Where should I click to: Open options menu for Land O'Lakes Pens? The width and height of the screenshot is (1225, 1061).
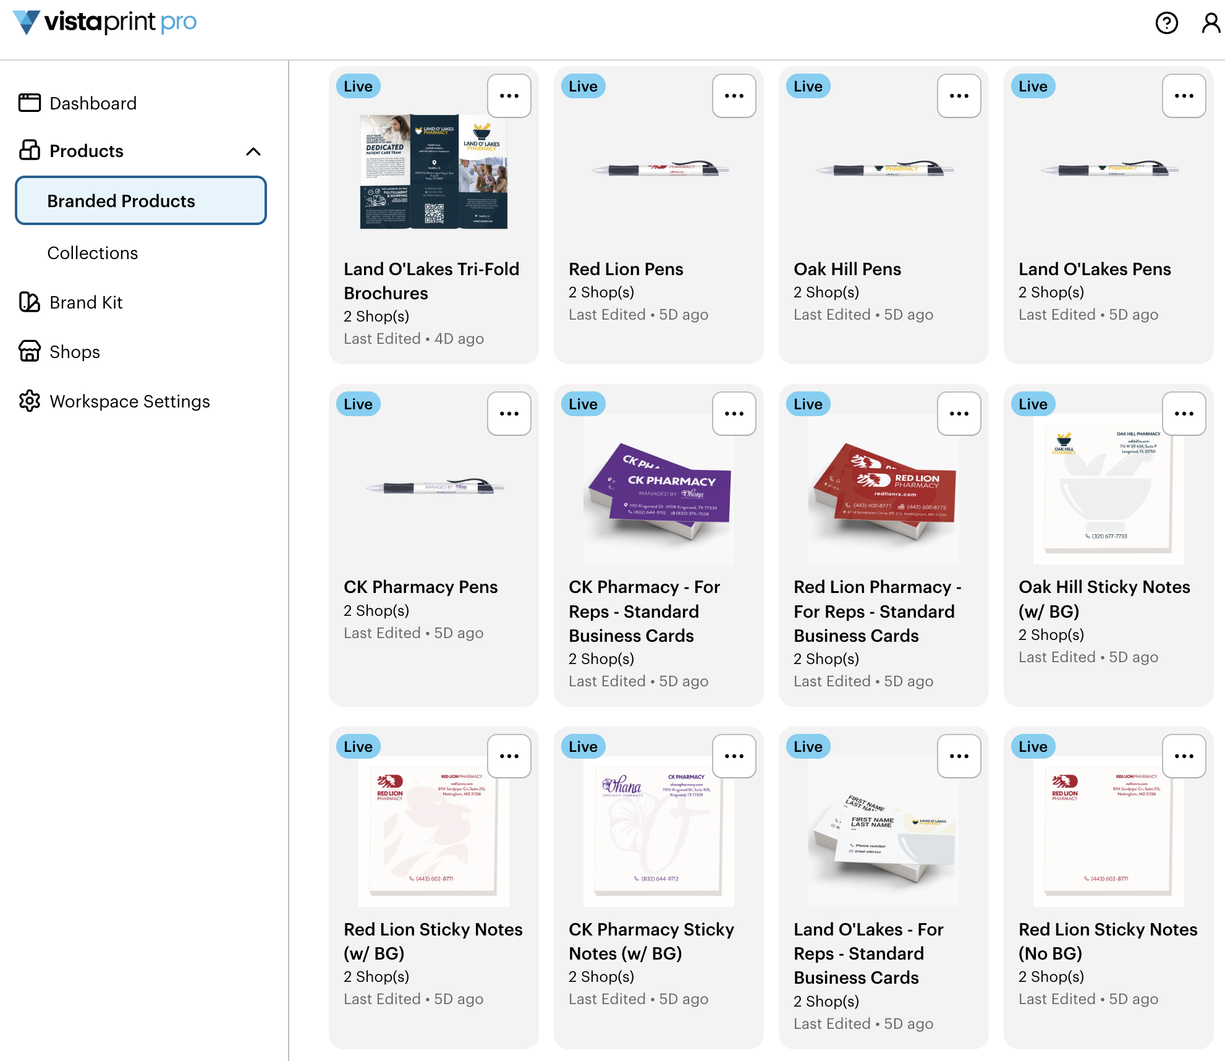pyautogui.click(x=1184, y=96)
